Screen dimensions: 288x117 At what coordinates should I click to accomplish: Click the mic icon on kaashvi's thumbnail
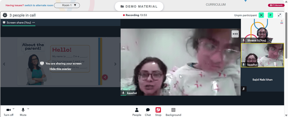point(244,65)
